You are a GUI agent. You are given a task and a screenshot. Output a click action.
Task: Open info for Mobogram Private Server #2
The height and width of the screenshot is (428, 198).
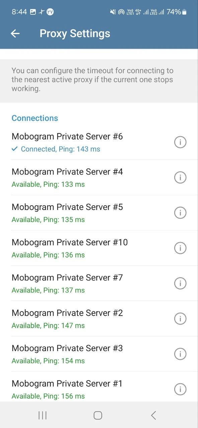point(180,319)
